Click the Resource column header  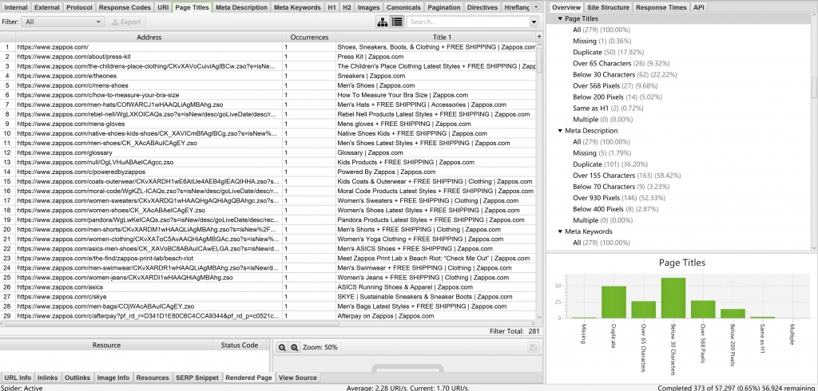pos(106,346)
